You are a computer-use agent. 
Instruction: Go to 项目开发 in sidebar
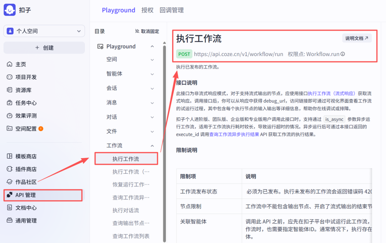click(22, 77)
